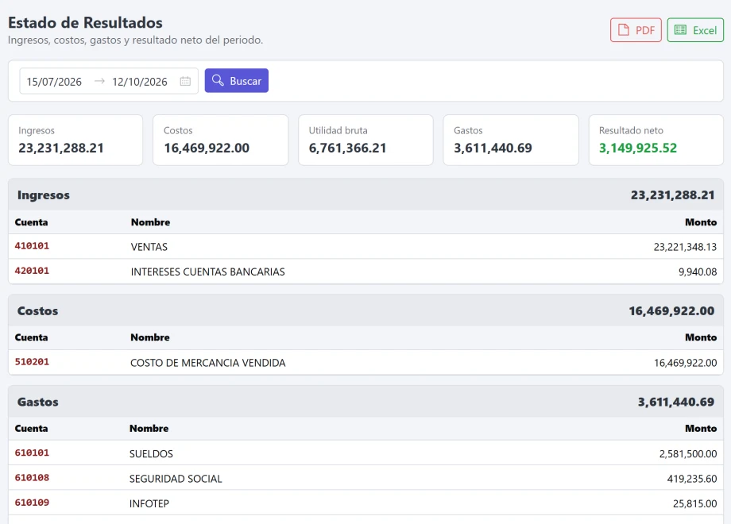Open the calendar icon in date range
The image size is (731, 524).
[185, 81]
